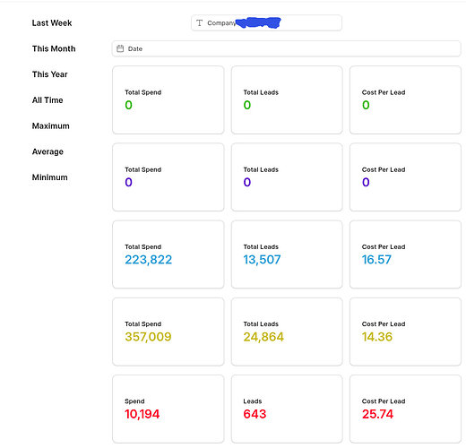Click the Total Leads 24,864 value
This screenshot has width=466, height=448.
coord(263,337)
